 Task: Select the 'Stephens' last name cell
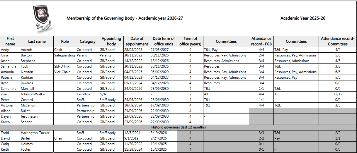tap(37, 61)
